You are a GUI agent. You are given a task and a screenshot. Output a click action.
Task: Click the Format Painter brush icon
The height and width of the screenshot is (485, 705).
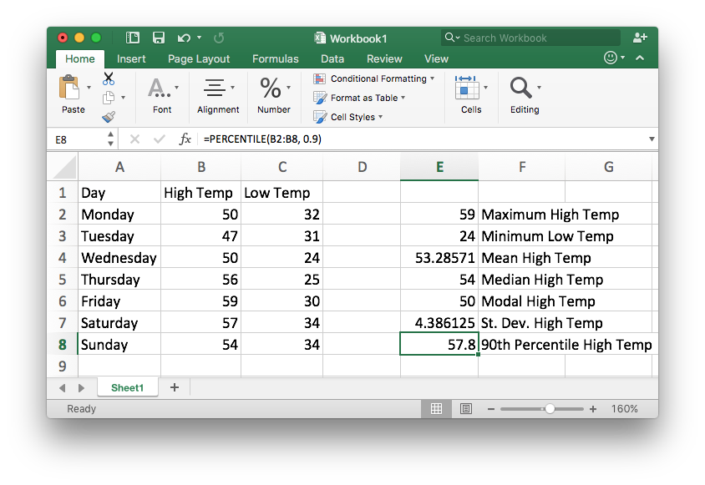(109, 117)
